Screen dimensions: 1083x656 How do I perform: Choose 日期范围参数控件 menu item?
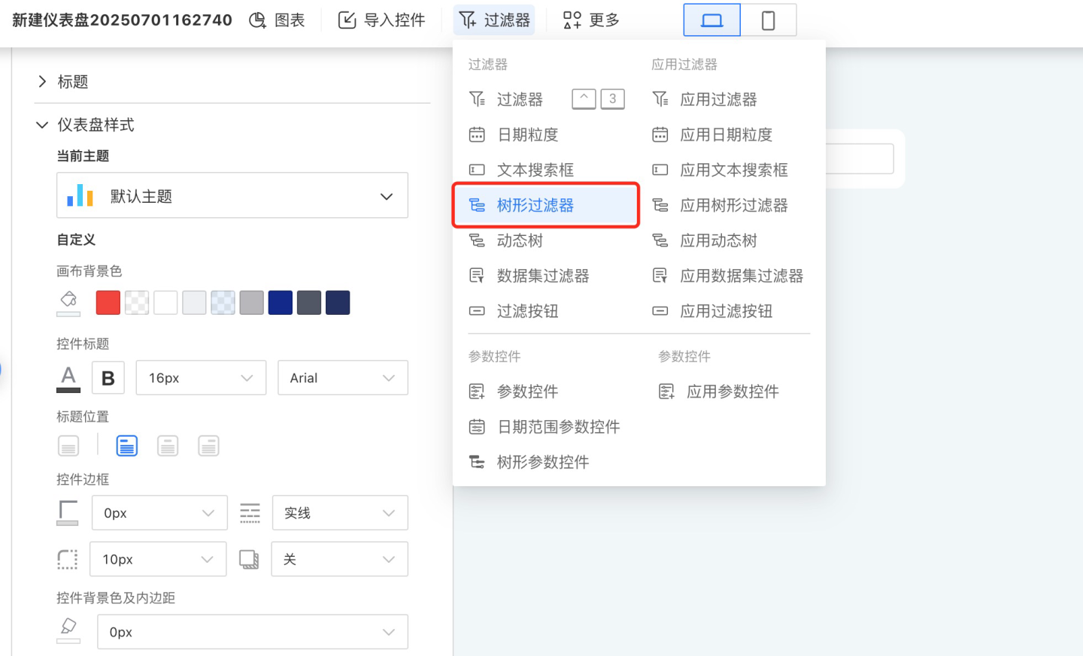pyautogui.click(x=558, y=427)
